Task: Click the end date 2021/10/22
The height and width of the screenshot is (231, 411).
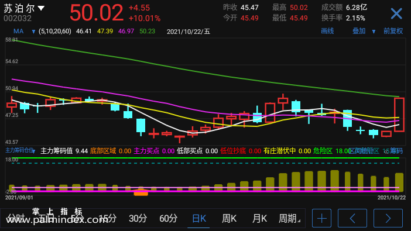Action: click(392, 198)
